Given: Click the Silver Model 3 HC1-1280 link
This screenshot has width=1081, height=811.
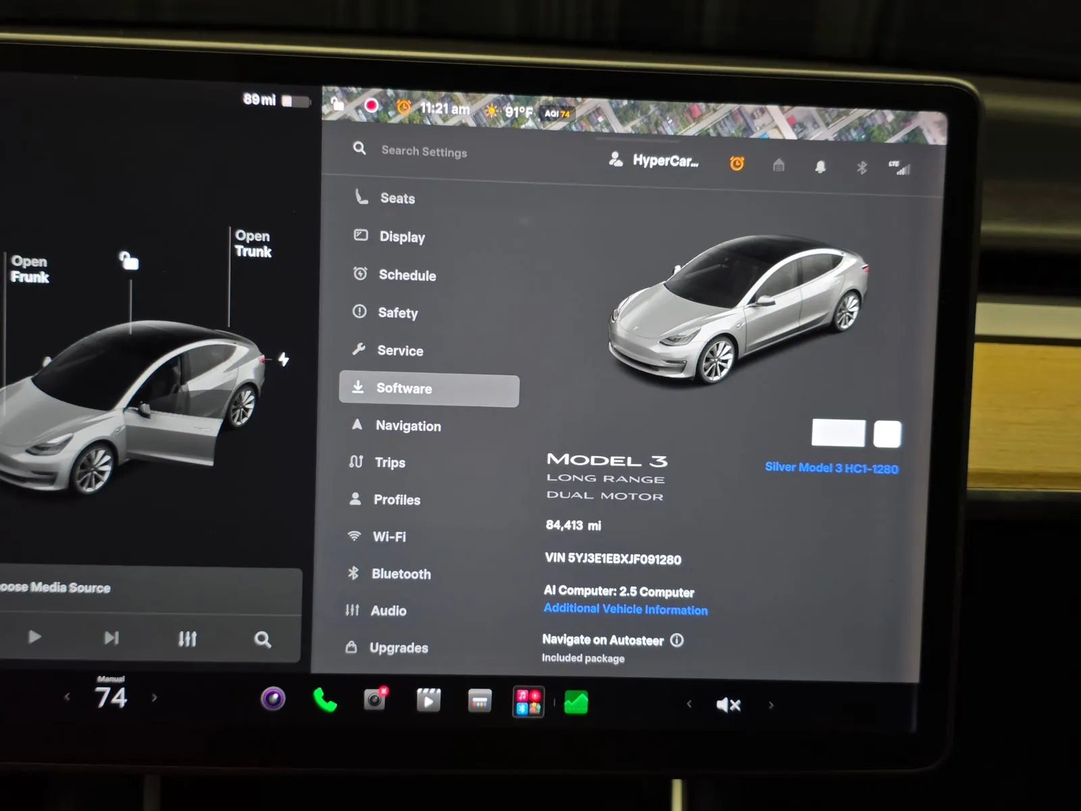Looking at the screenshot, I should tap(832, 468).
